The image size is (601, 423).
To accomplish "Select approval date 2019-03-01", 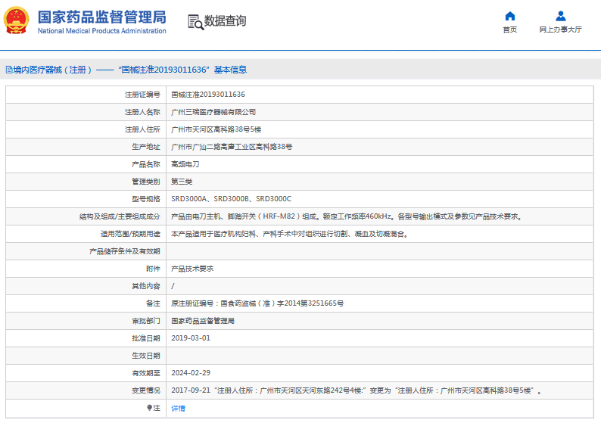I will point(191,338).
